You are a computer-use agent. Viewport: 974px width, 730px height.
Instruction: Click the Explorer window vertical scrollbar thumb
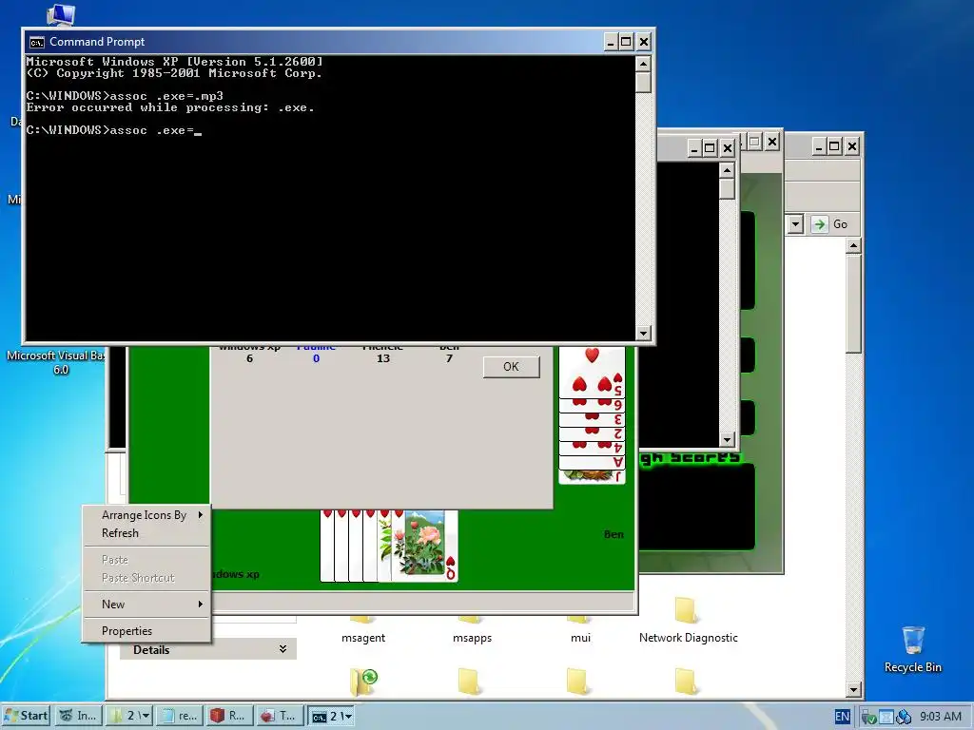point(853,303)
